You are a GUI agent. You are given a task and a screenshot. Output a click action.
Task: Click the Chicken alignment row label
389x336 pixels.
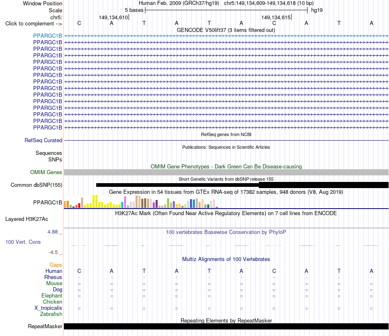click(52, 302)
